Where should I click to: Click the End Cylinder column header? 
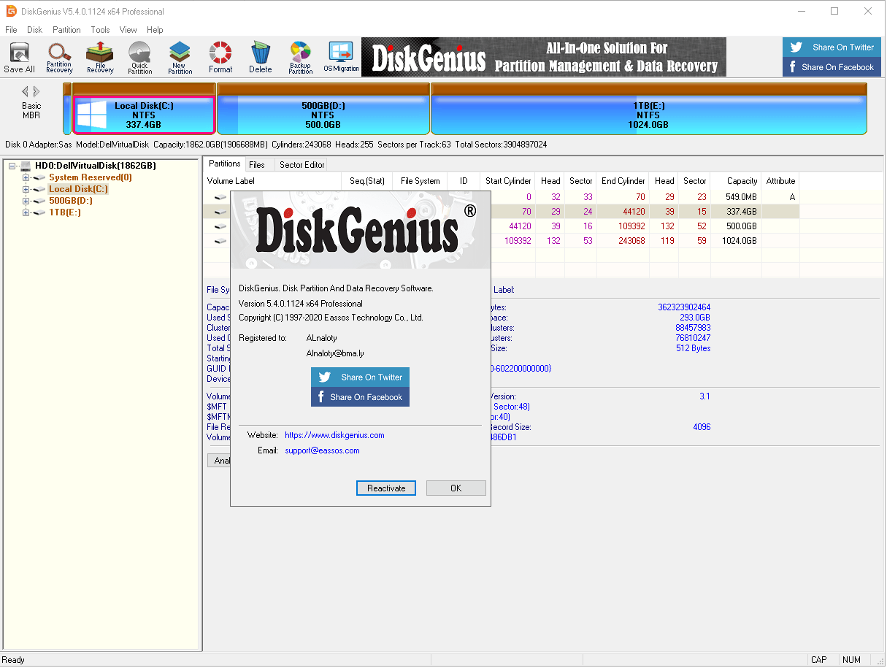(x=623, y=181)
